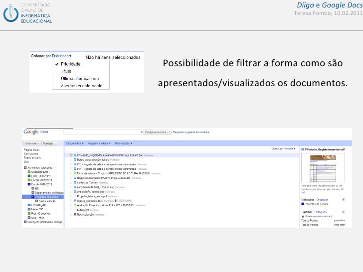
Task: Go to Página inicial in sidebar
Action: point(31,150)
